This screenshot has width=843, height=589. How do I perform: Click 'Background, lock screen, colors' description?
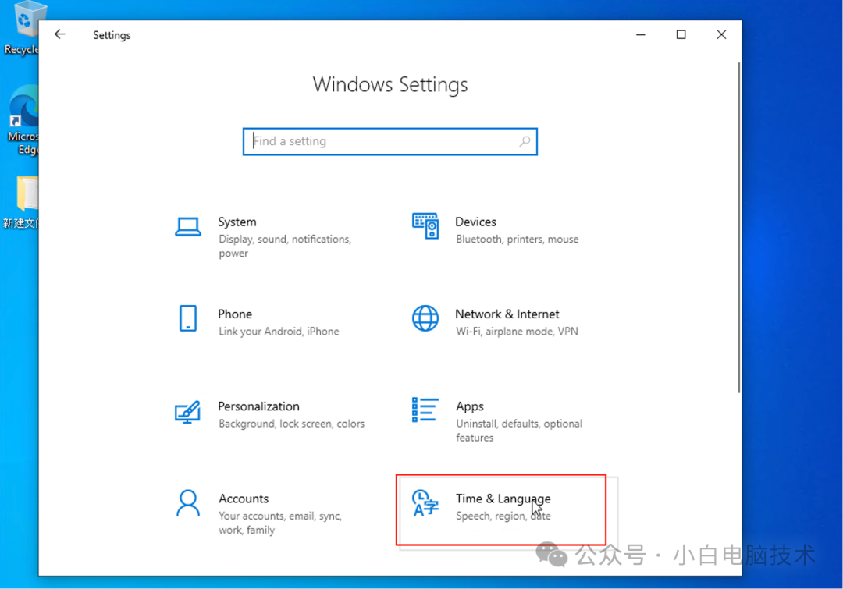tap(291, 424)
